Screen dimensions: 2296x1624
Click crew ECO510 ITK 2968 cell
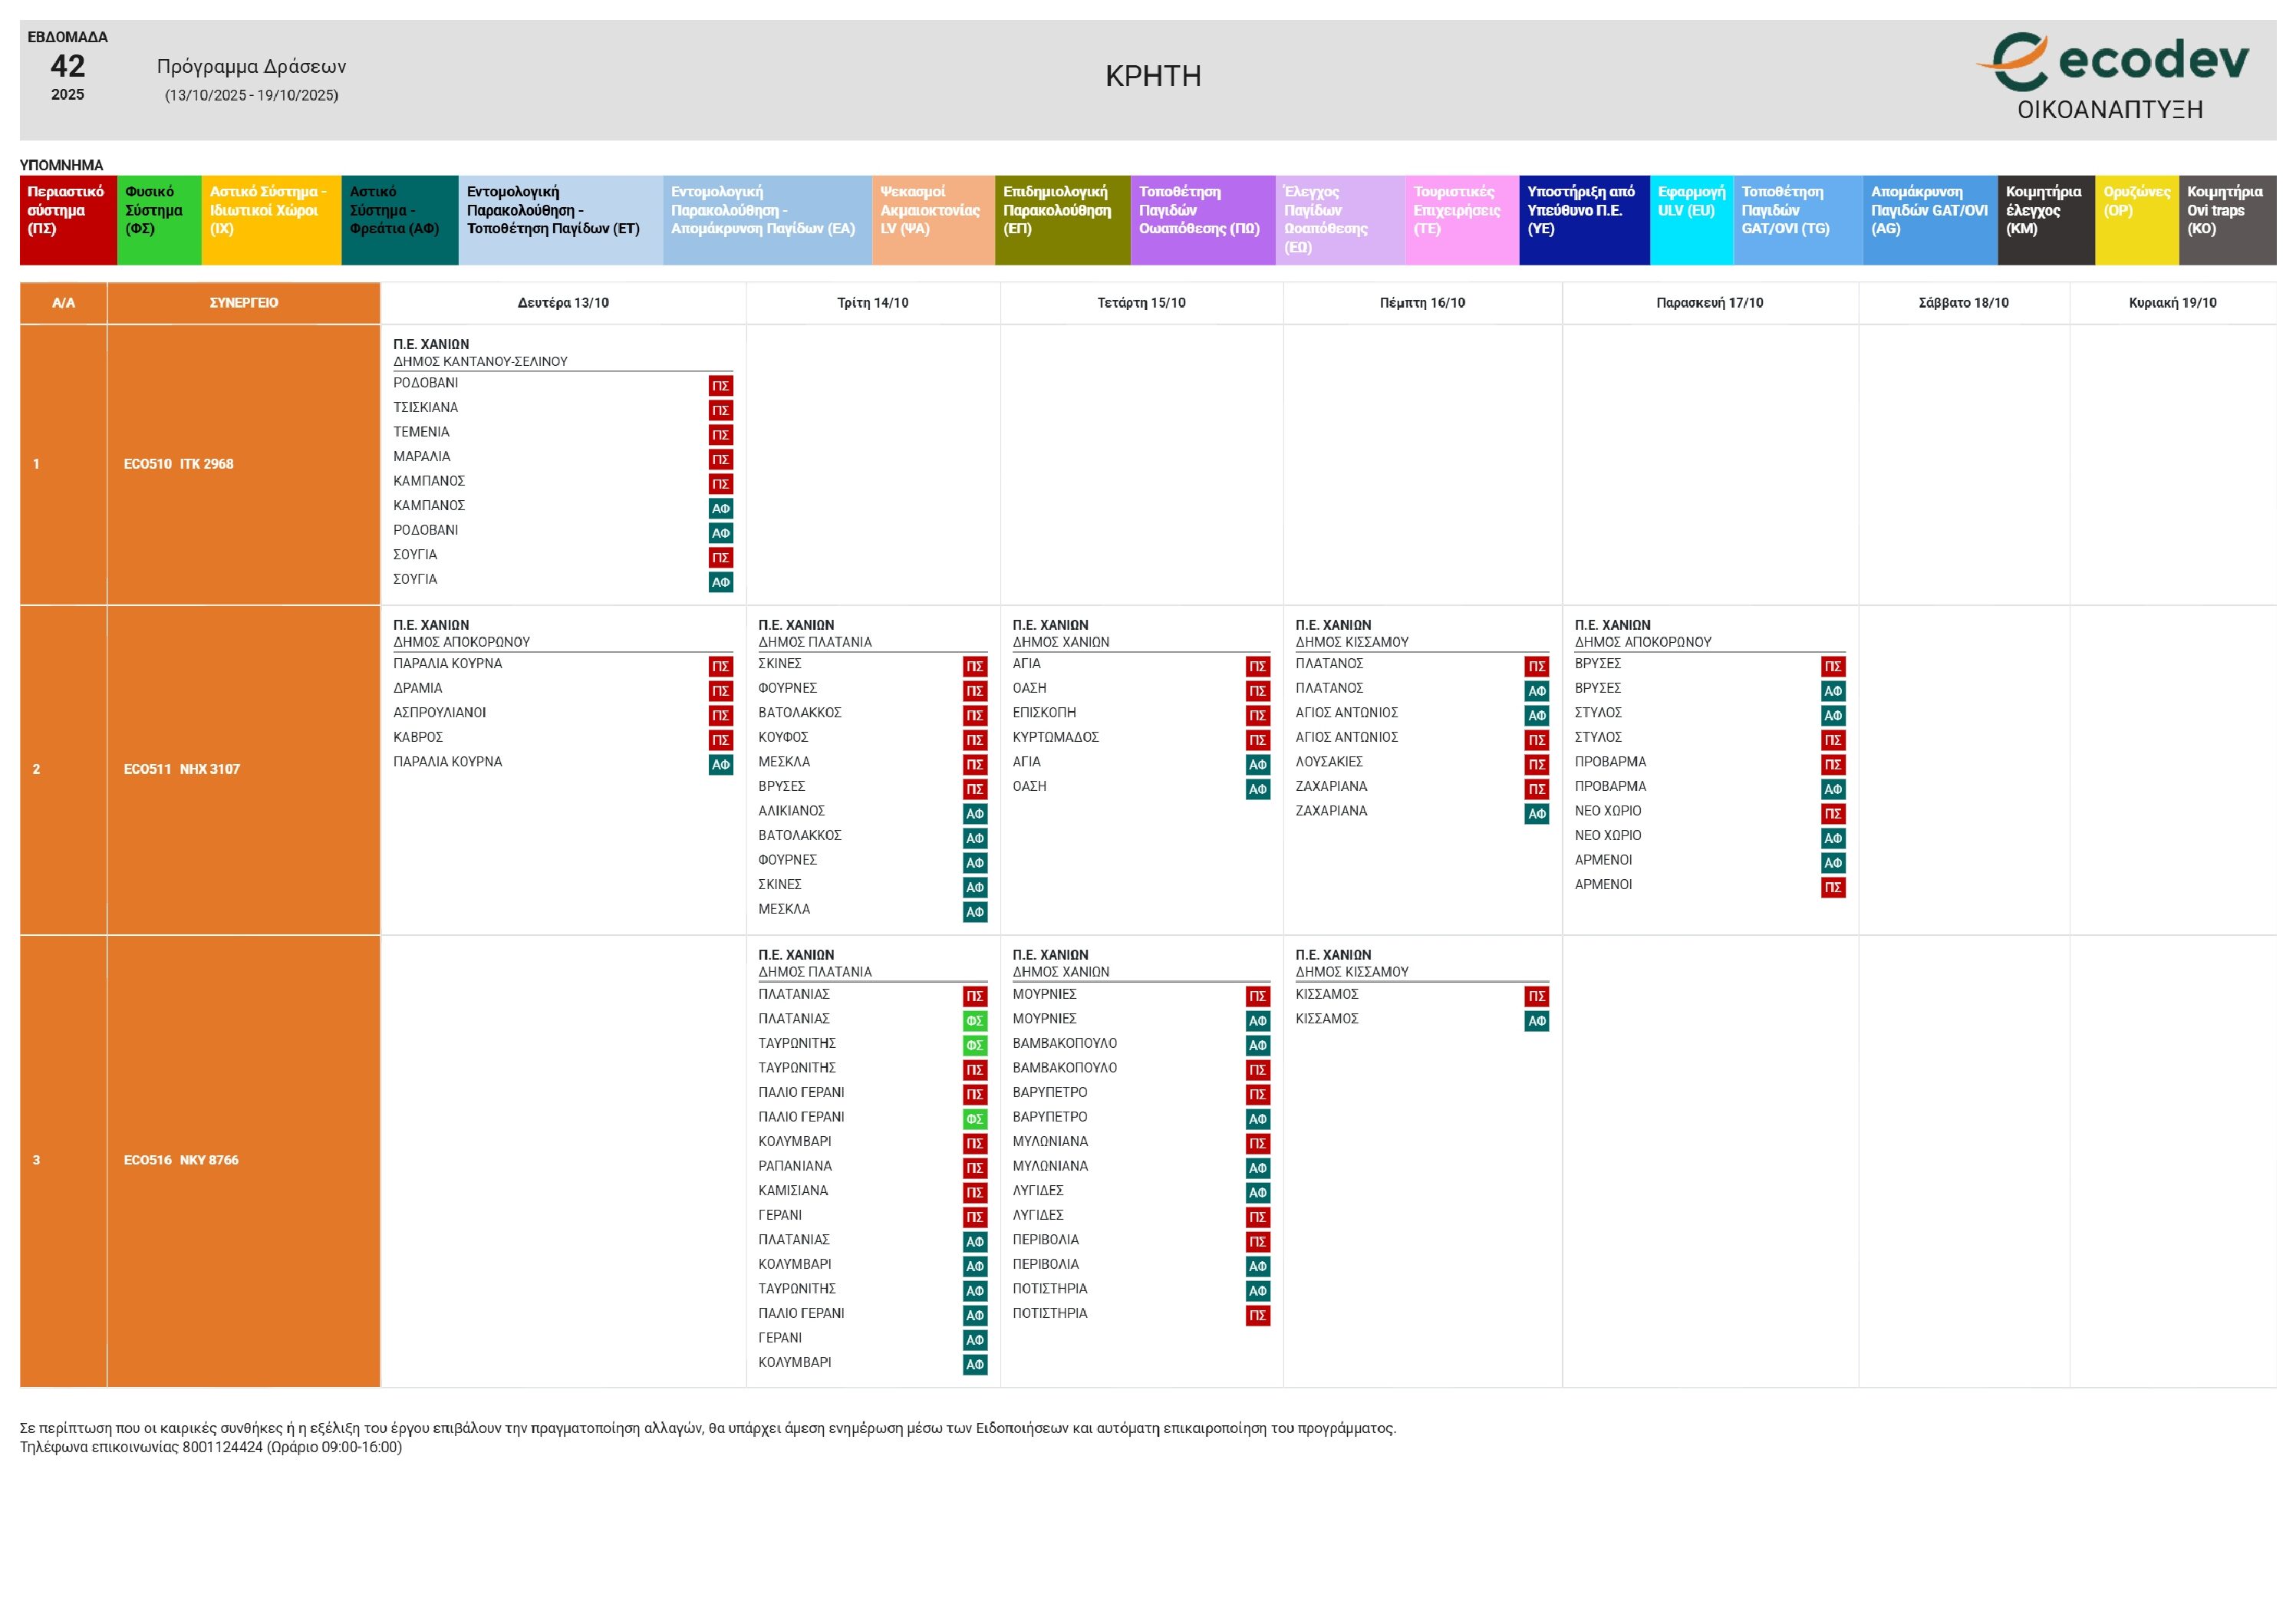click(x=179, y=464)
